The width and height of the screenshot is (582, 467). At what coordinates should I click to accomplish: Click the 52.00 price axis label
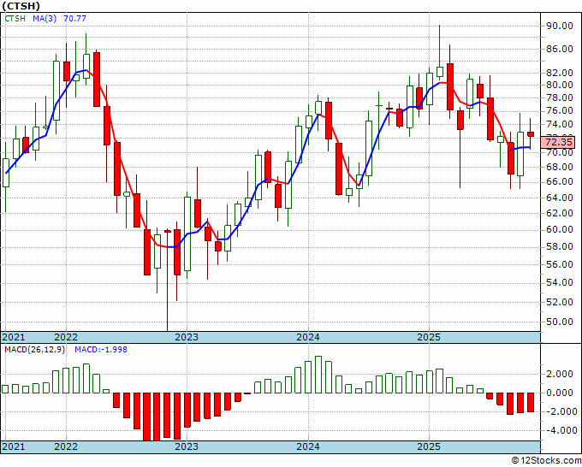coord(560,302)
